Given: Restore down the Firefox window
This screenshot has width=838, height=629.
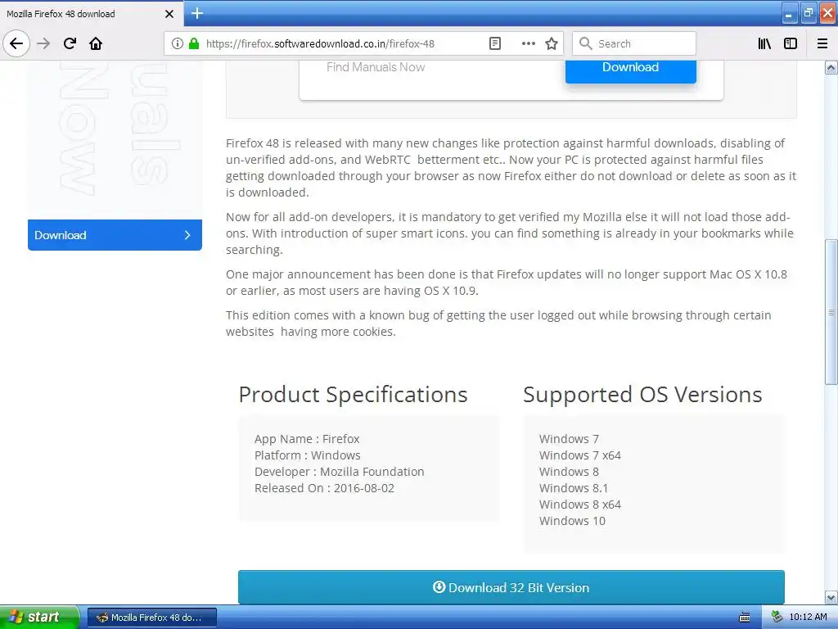Looking at the screenshot, I should tap(808, 13).
